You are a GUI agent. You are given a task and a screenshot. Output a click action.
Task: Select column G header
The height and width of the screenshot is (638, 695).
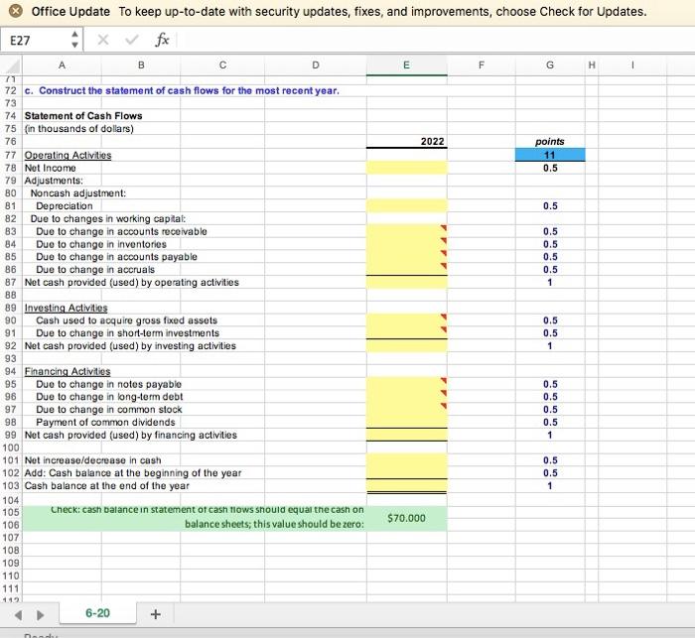point(550,65)
